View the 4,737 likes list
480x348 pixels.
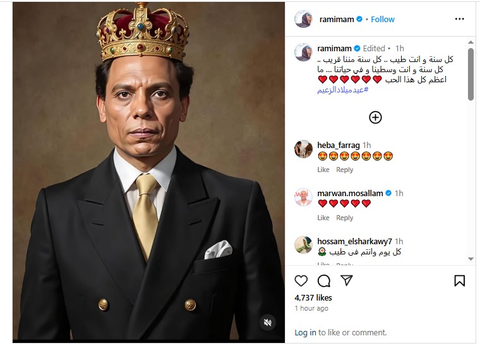coord(313,297)
